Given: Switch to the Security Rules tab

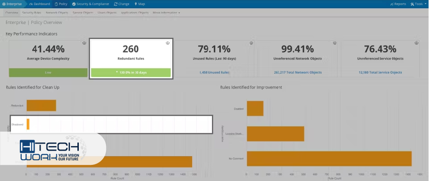Looking at the screenshot, I should coord(32,13).
